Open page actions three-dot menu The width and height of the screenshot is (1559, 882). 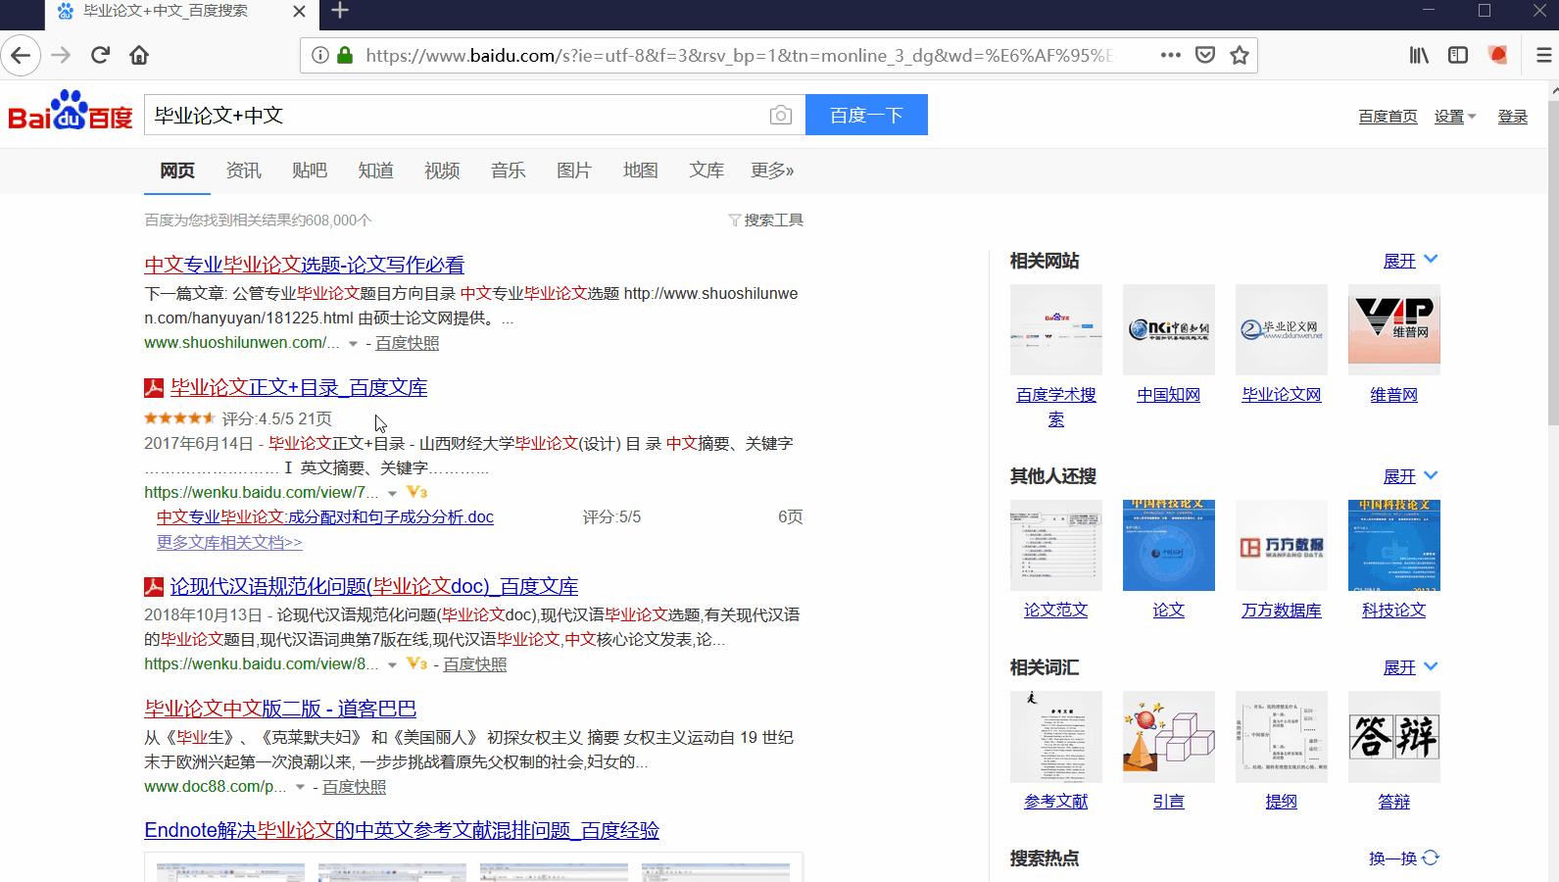click(x=1170, y=55)
